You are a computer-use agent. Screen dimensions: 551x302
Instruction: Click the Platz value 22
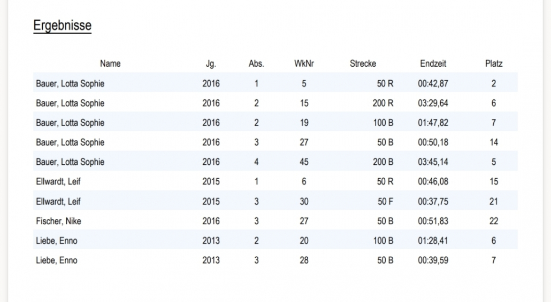tap(494, 221)
